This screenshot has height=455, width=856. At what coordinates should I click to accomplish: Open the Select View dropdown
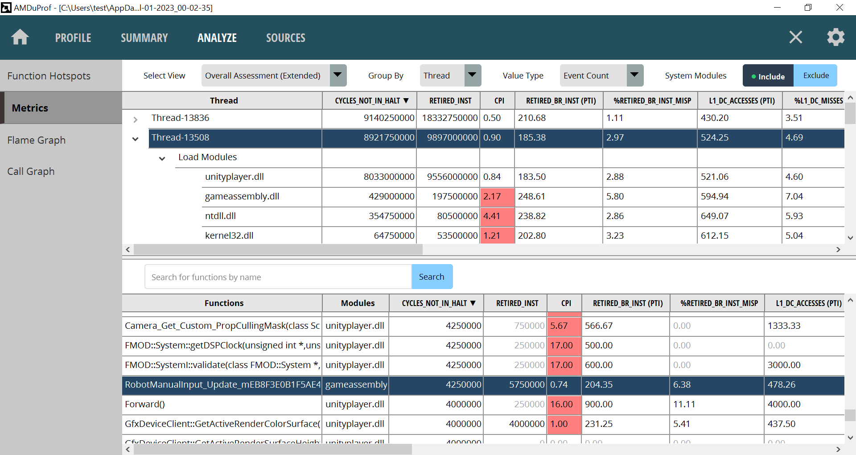[x=274, y=75]
